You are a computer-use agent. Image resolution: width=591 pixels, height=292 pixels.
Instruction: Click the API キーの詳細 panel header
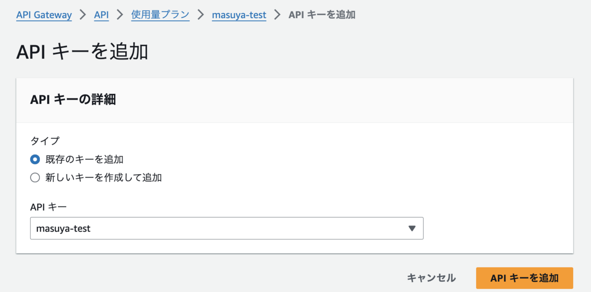click(73, 100)
